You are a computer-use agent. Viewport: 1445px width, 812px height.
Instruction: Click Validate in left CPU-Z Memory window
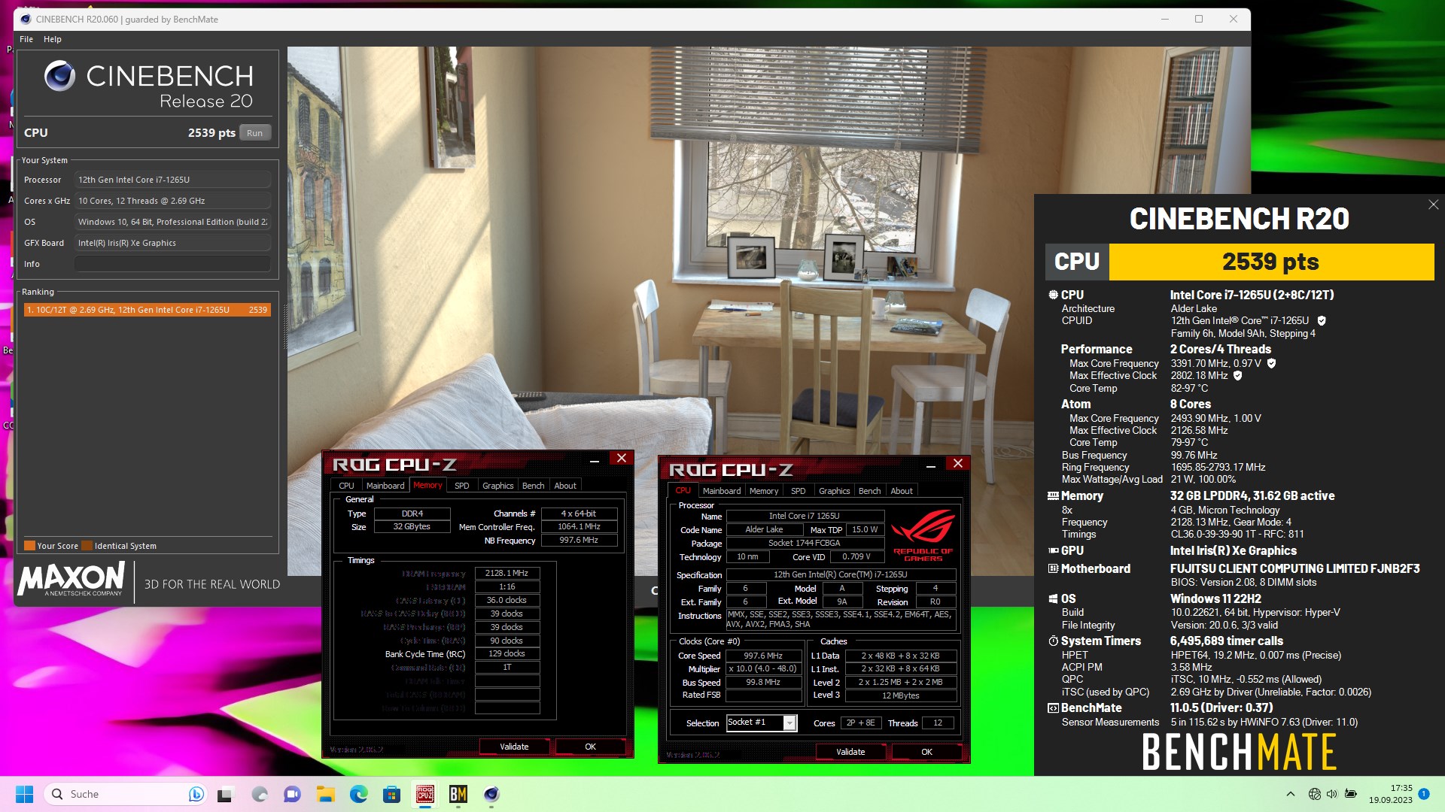tap(514, 747)
